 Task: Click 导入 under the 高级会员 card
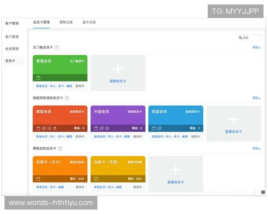(53, 136)
